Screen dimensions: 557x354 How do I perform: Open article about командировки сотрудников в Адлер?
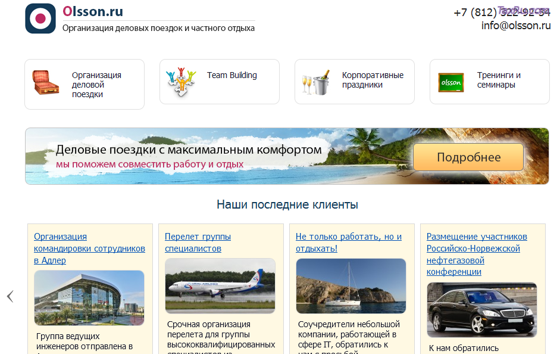pos(88,248)
